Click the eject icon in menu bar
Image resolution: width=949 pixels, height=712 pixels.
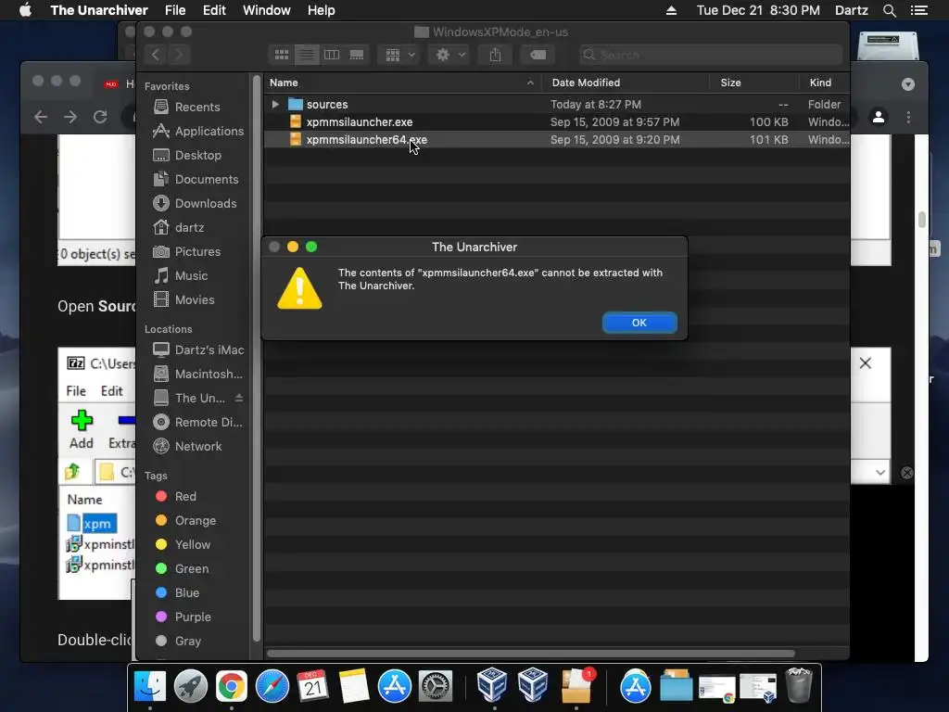tap(671, 10)
